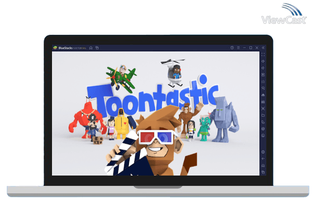Click the BlueStacks logo in title bar
Viewport: 313px width, 215px height.
pos(55,48)
